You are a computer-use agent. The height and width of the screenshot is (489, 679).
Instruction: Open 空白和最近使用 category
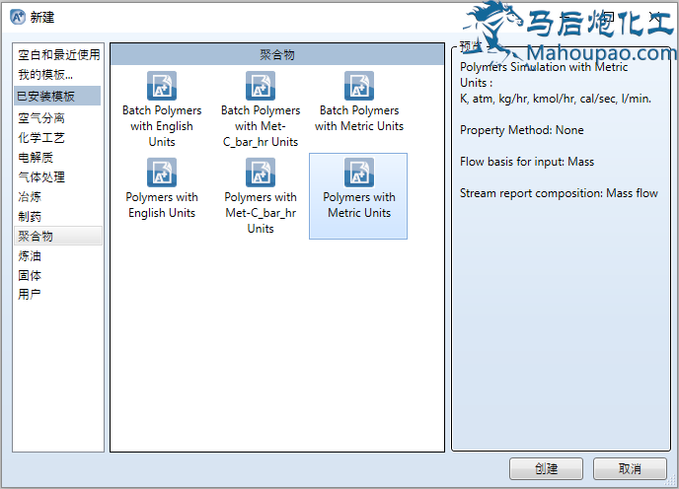(58, 54)
